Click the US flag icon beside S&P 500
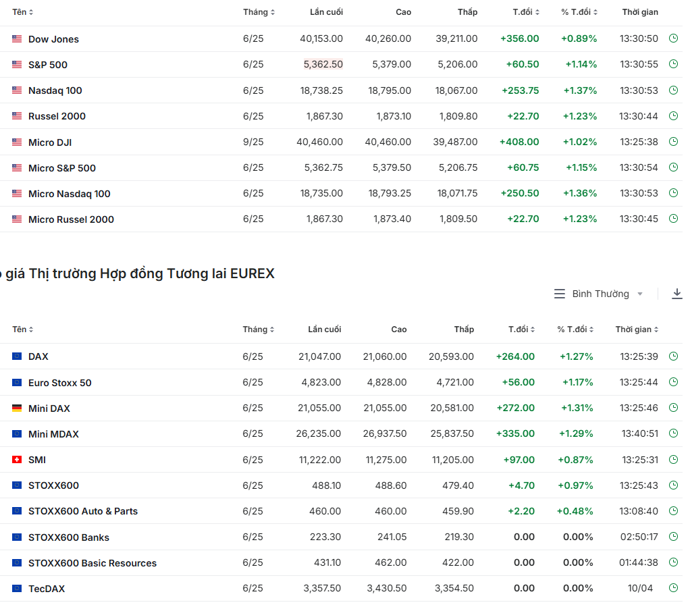The height and width of the screenshot is (609, 690). tap(17, 65)
